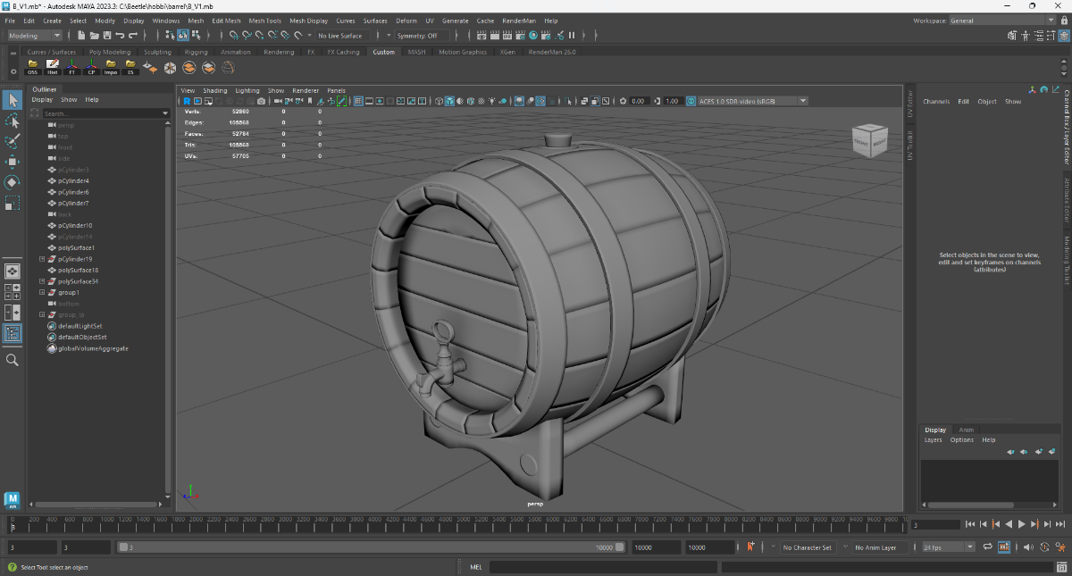Screen dimensions: 1072x576
Task: Open the RenderMan menu
Action: coord(517,21)
